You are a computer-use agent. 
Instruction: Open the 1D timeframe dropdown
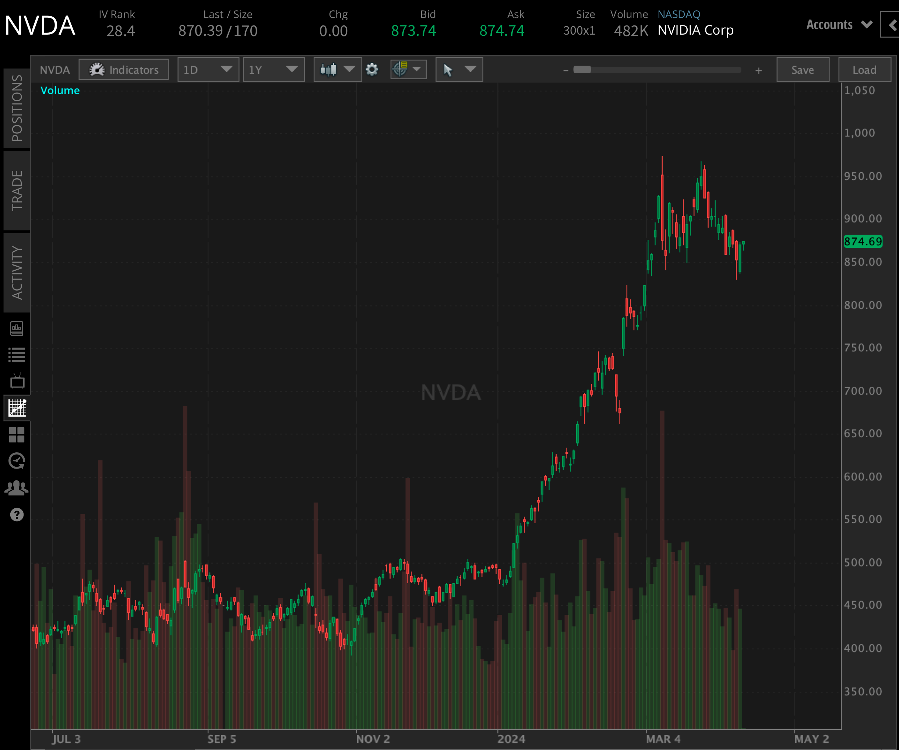point(208,69)
